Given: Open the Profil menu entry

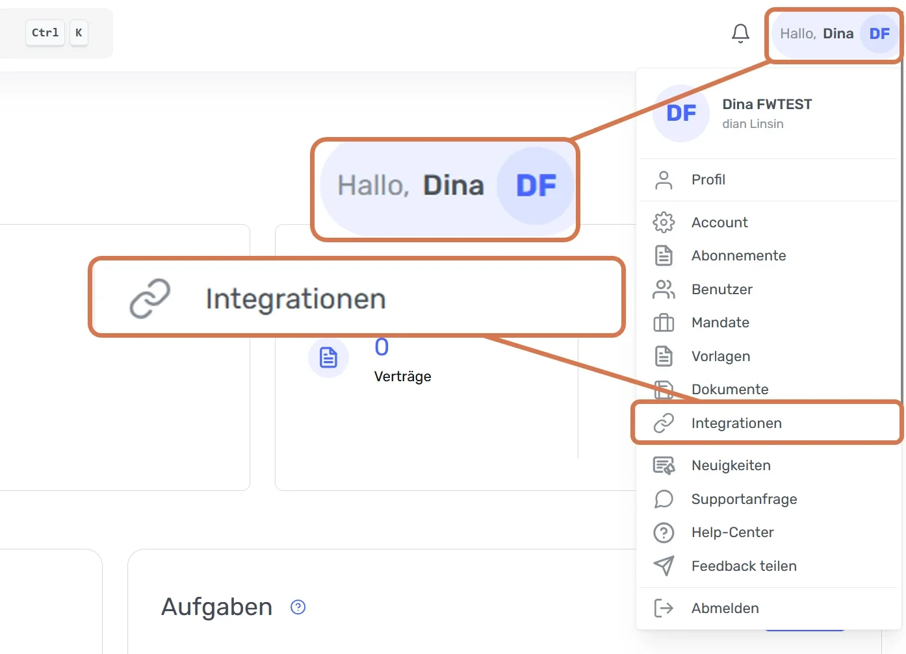Looking at the screenshot, I should 768,180.
